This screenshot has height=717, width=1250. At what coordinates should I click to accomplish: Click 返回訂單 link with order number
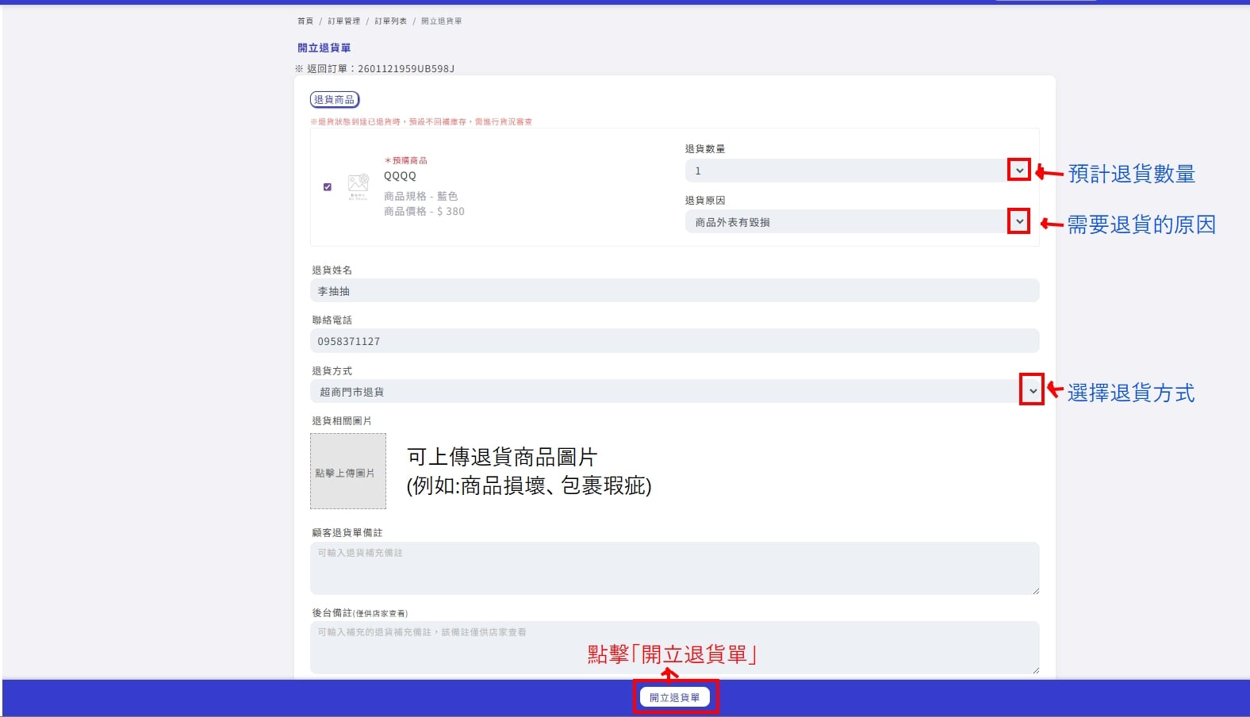click(x=374, y=69)
